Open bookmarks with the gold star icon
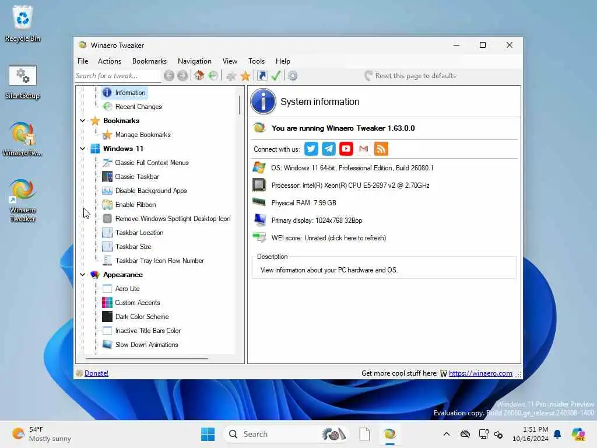 point(245,76)
